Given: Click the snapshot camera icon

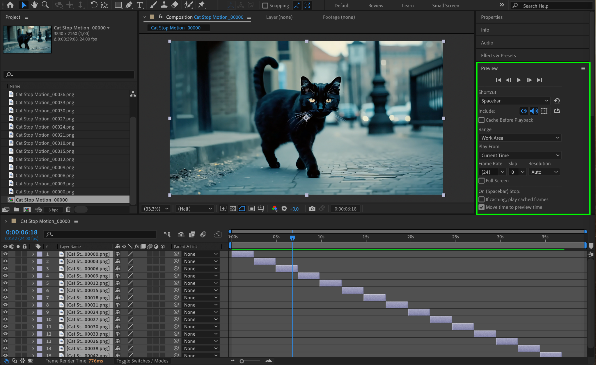Looking at the screenshot, I should [x=312, y=209].
